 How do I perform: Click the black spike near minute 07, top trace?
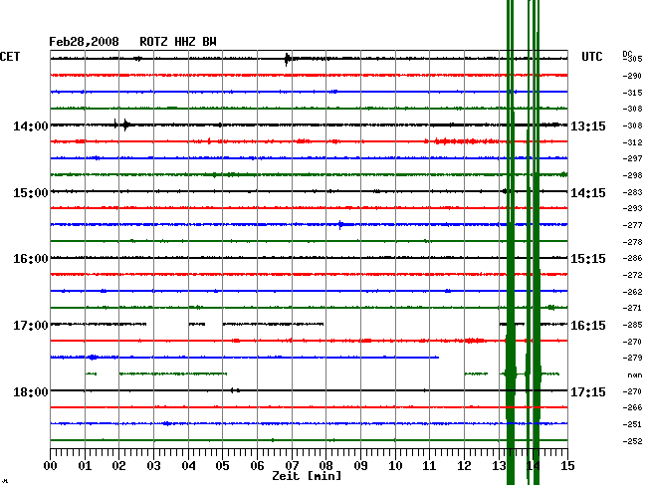pos(287,59)
